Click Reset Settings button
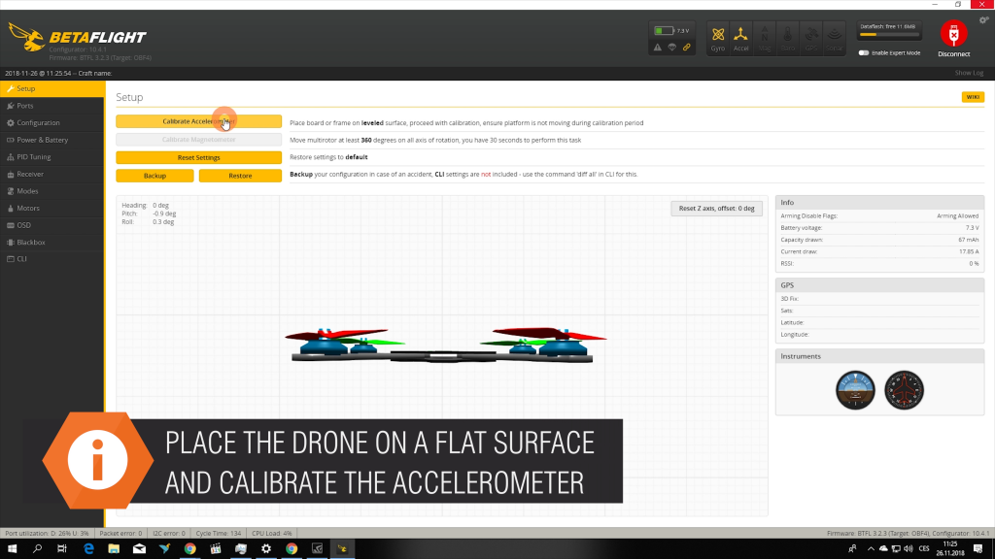 pyautogui.click(x=198, y=157)
